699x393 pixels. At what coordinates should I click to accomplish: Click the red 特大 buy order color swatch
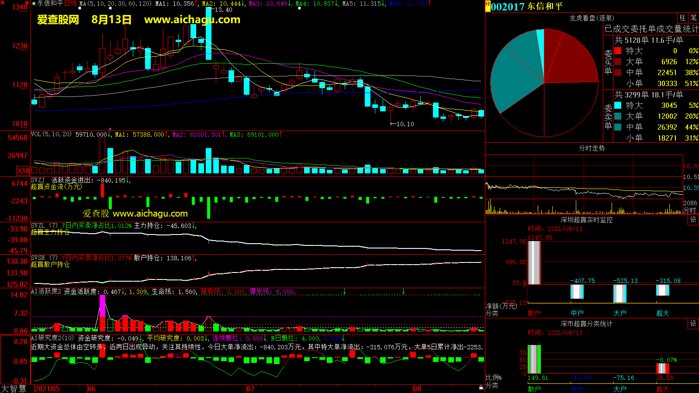618,51
